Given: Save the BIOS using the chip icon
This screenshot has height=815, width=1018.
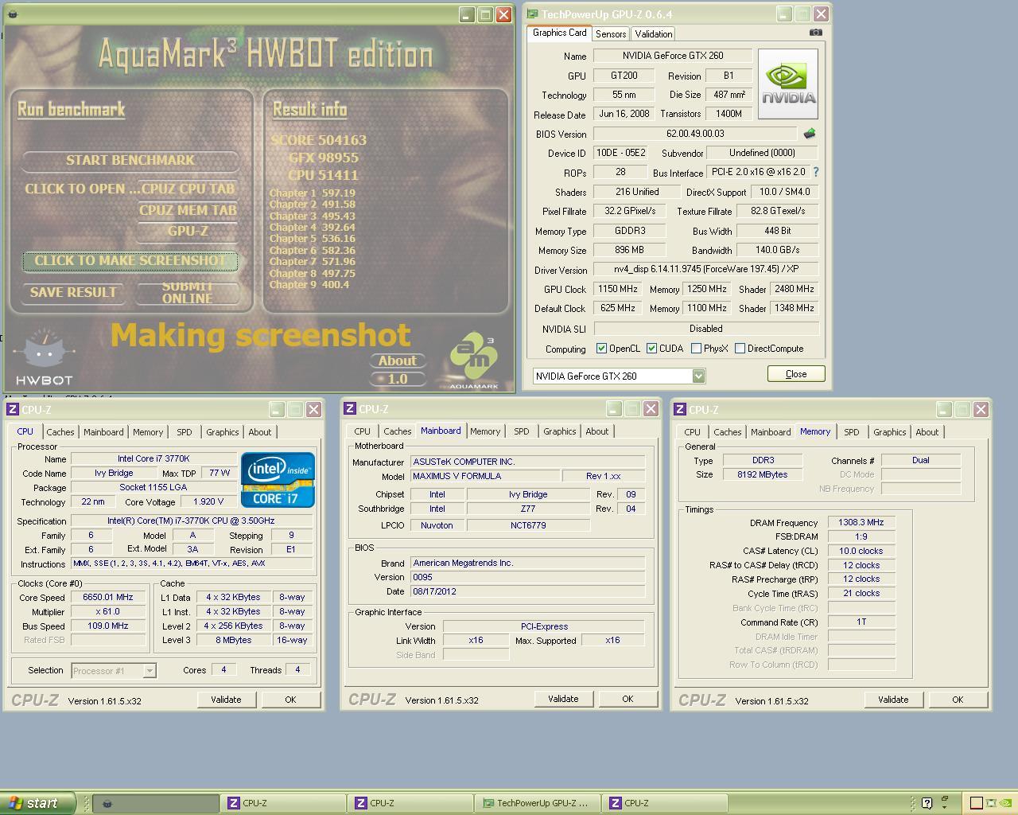Looking at the screenshot, I should [810, 134].
